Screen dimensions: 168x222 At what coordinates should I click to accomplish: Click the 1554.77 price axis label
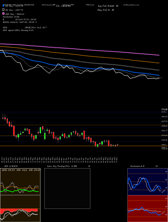164,131
